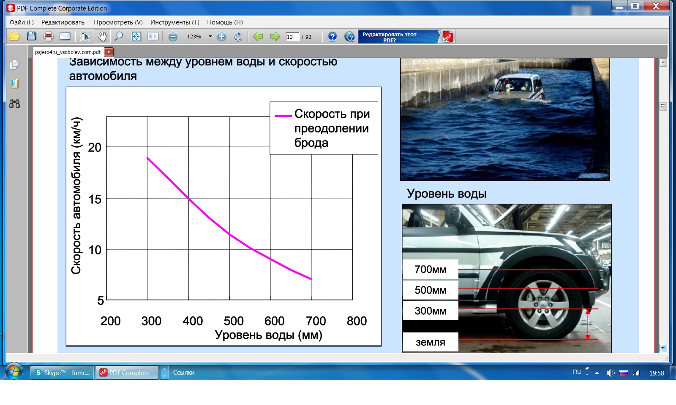Zoom in with the plus button
Image resolution: width=676 pixels, height=405 pixels.
[x=221, y=37]
